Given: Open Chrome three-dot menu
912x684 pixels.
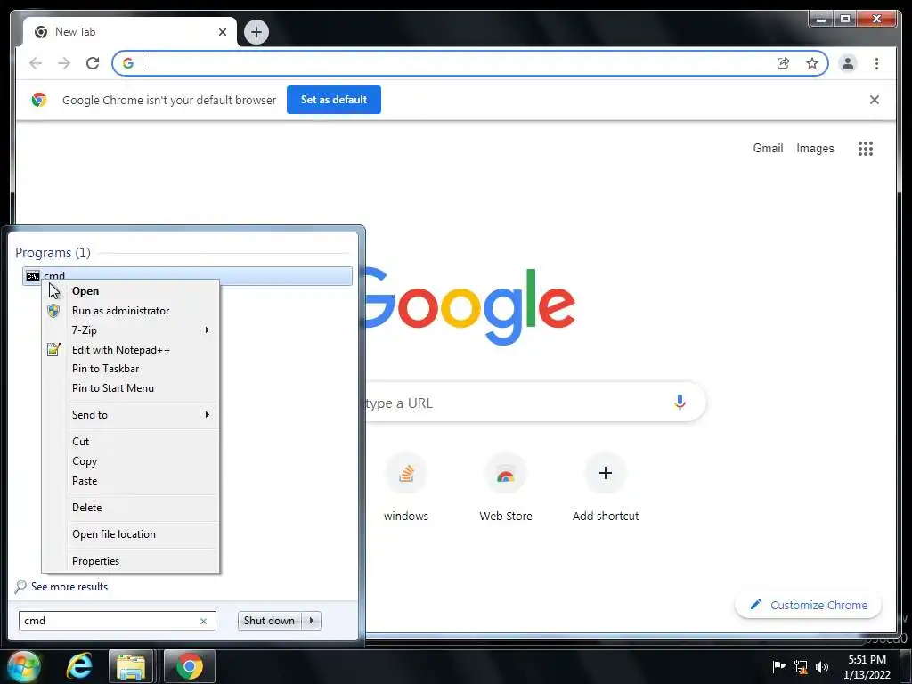Looking at the screenshot, I should (876, 63).
